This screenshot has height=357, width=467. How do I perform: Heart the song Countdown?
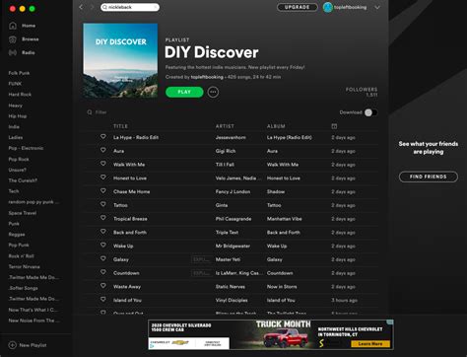[x=103, y=272]
